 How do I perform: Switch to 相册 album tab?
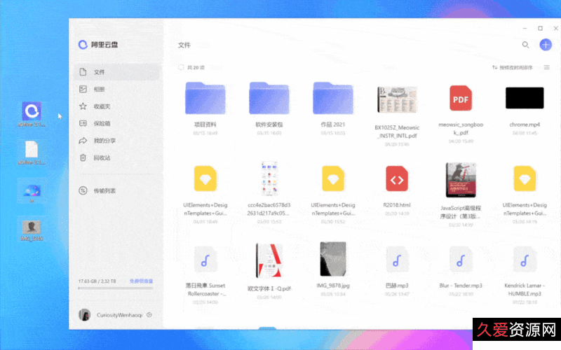[x=99, y=90]
